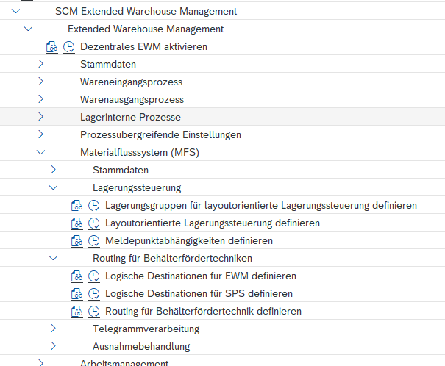Execute Layoutorientierte Lagerungssteuerung definieren activity icon

tap(94, 223)
